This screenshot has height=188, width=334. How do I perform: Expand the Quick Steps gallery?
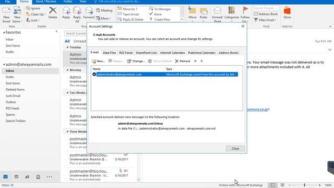click(x=182, y=19)
